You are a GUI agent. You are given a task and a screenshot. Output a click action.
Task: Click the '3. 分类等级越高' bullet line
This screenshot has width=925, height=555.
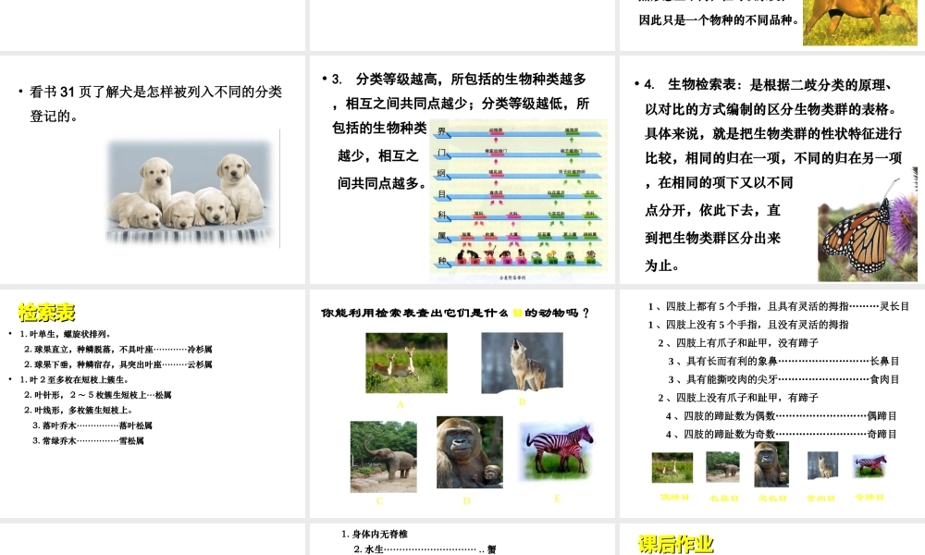point(459,79)
